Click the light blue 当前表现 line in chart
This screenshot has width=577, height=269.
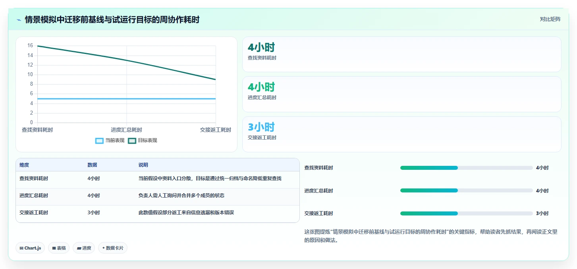coord(127,98)
